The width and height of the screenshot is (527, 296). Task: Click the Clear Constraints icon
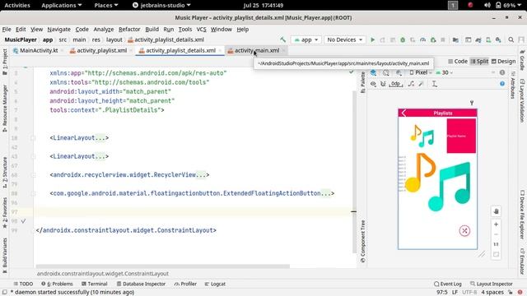(x=411, y=84)
